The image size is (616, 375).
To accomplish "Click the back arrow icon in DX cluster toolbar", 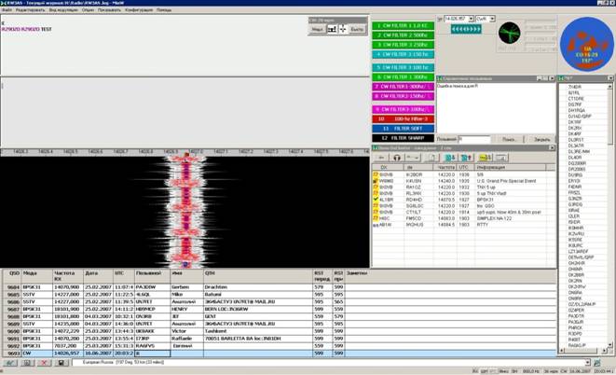I will coord(380,158).
